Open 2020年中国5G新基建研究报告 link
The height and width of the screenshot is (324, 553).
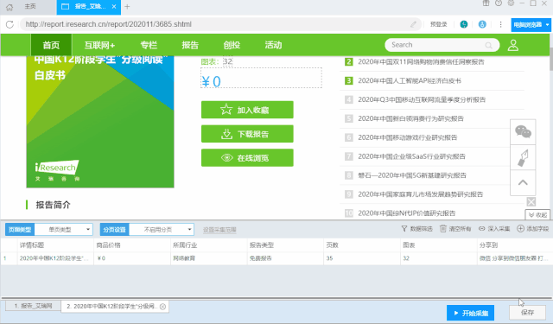pyautogui.click(x=412, y=175)
